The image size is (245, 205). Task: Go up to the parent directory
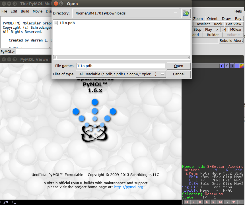[x=186, y=13]
